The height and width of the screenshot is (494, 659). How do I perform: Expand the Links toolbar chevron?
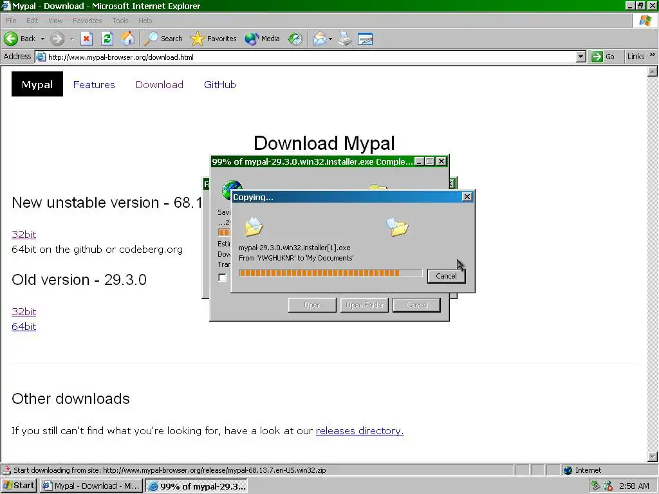click(x=653, y=55)
